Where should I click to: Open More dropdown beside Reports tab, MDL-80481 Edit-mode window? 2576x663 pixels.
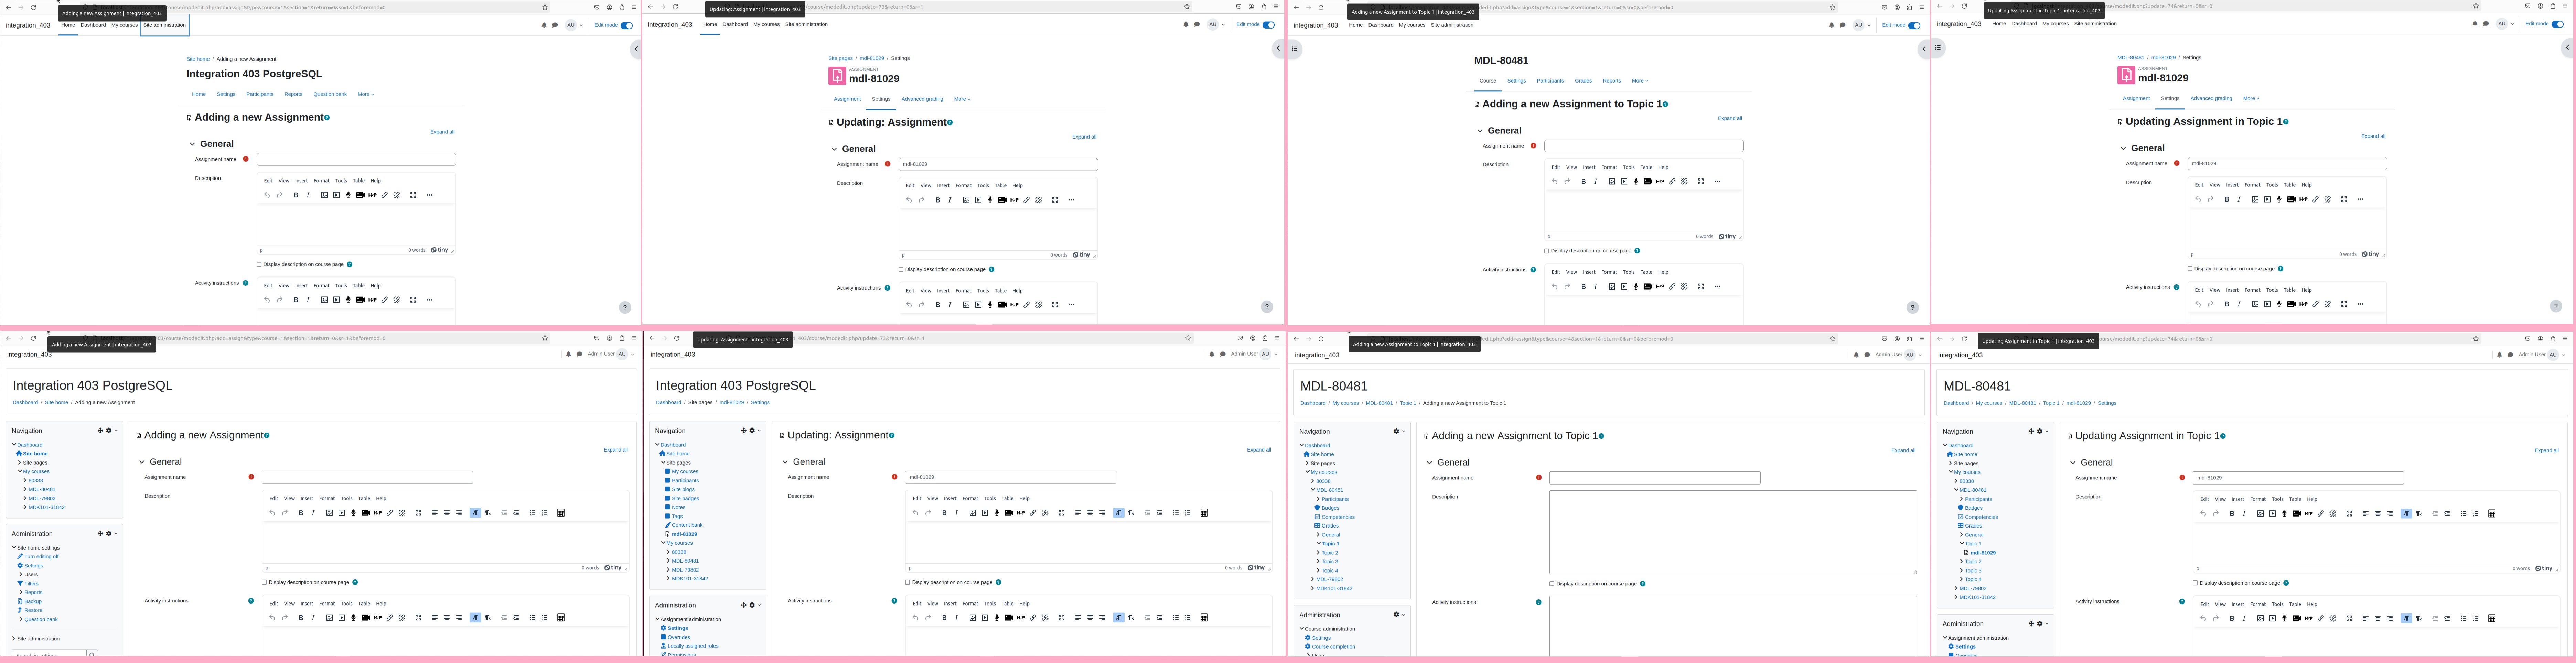point(1640,81)
